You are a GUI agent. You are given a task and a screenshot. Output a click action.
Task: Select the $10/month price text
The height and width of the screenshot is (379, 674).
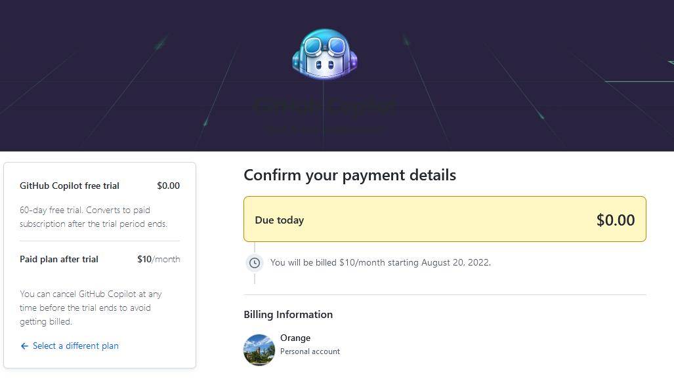pos(158,259)
